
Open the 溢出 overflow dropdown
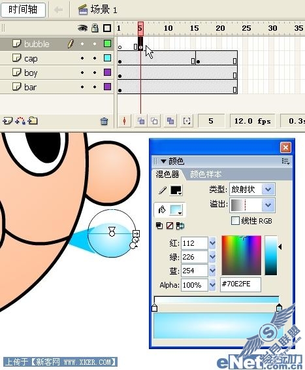click(x=268, y=205)
